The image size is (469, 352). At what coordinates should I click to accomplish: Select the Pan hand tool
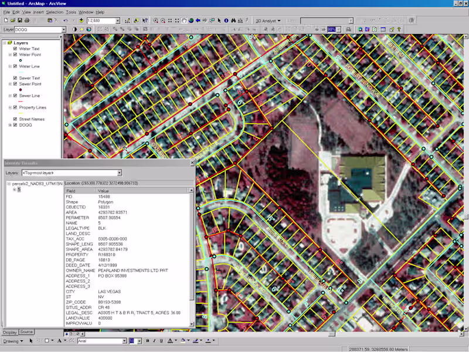[x=183, y=21]
